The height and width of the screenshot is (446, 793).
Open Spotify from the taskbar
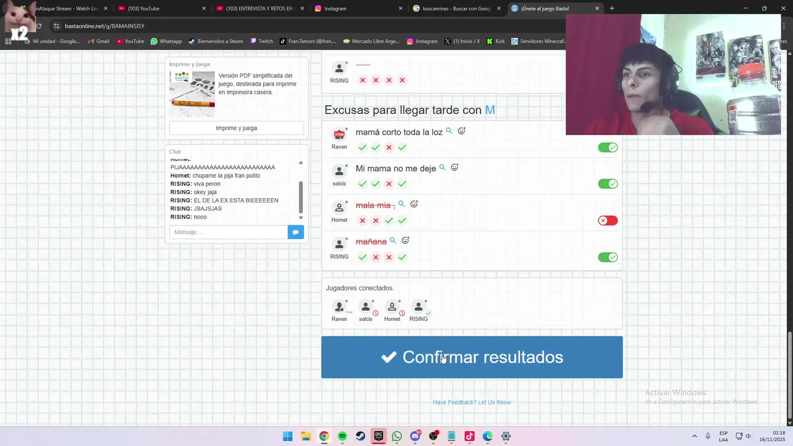tap(342, 436)
